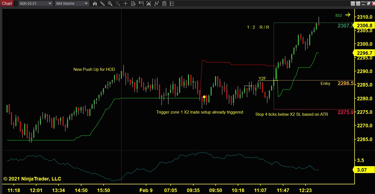Screen dimensions: 375x194
Task: Select the drawing tools pencil icon
Action: point(102,3)
